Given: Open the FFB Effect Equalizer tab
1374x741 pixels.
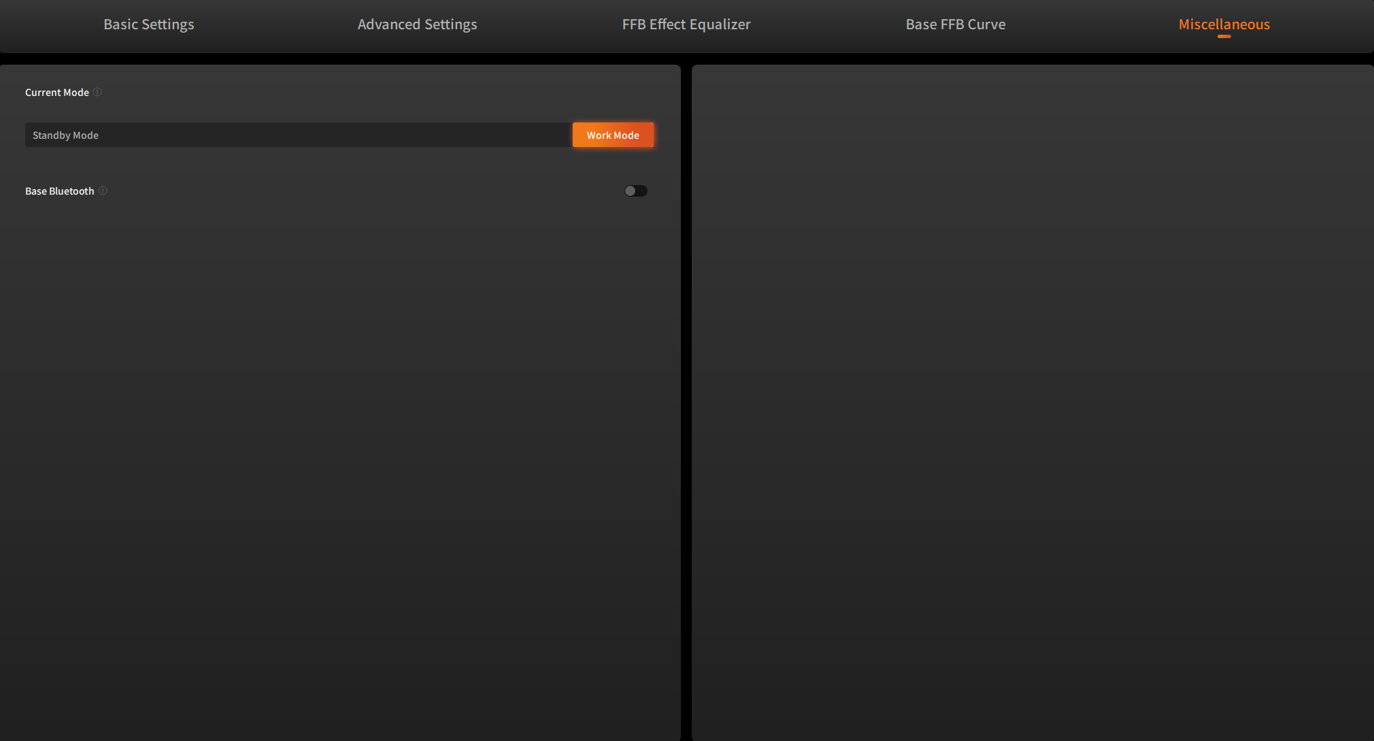Looking at the screenshot, I should point(686,24).
